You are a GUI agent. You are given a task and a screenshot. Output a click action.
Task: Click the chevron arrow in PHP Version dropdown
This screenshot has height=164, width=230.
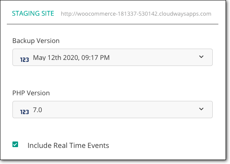pos(201,109)
